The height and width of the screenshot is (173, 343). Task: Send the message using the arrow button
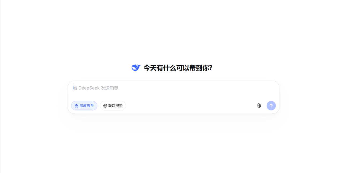[x=271, y=106]
